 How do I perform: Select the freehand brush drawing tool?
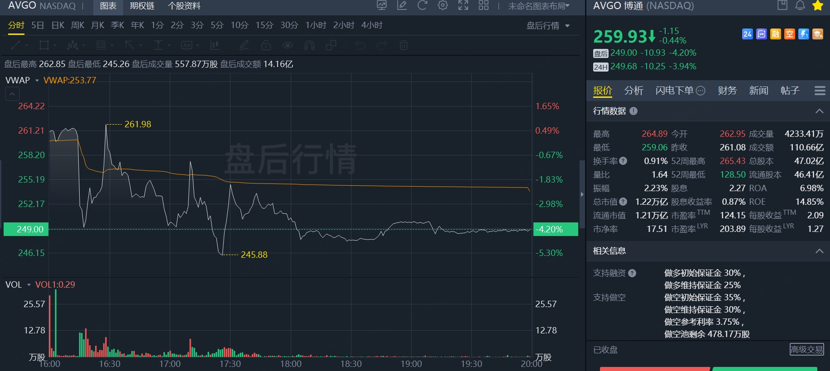tap(244, 45)
